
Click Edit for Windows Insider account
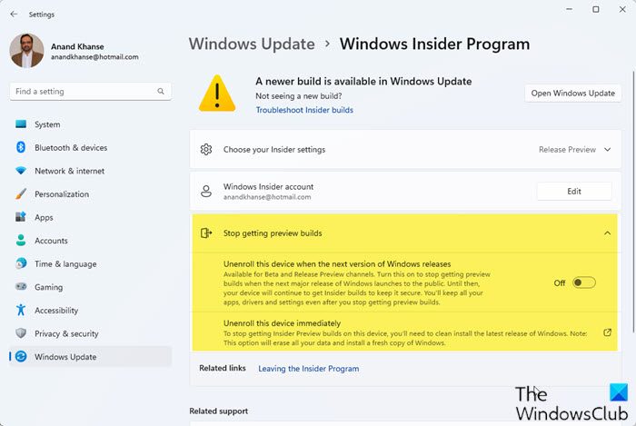pyautogui.click(x=573, y=191)
